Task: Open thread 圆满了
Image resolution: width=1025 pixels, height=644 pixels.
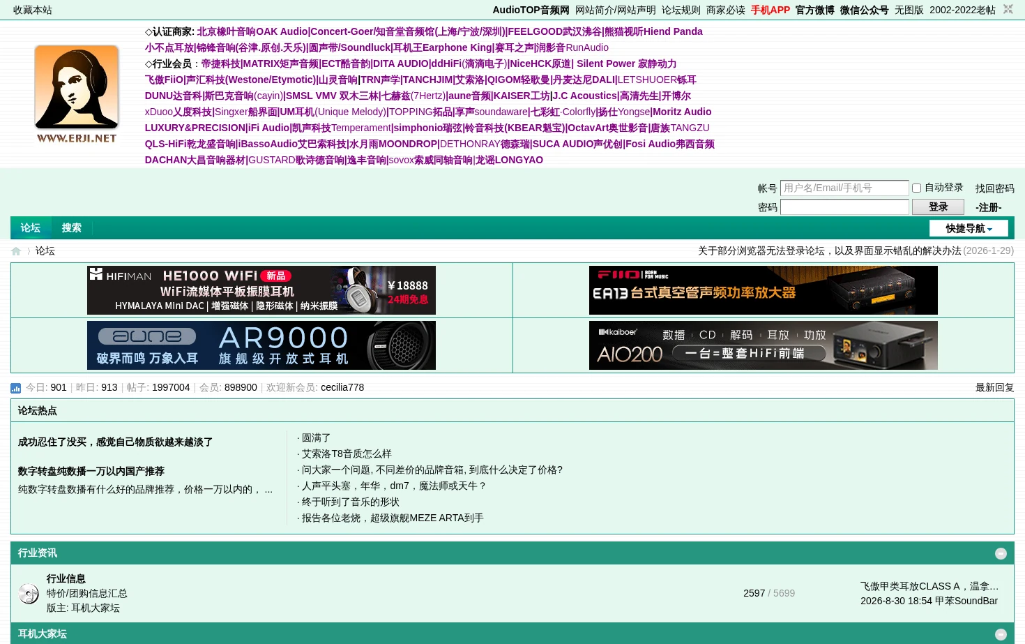Action: 316,437
